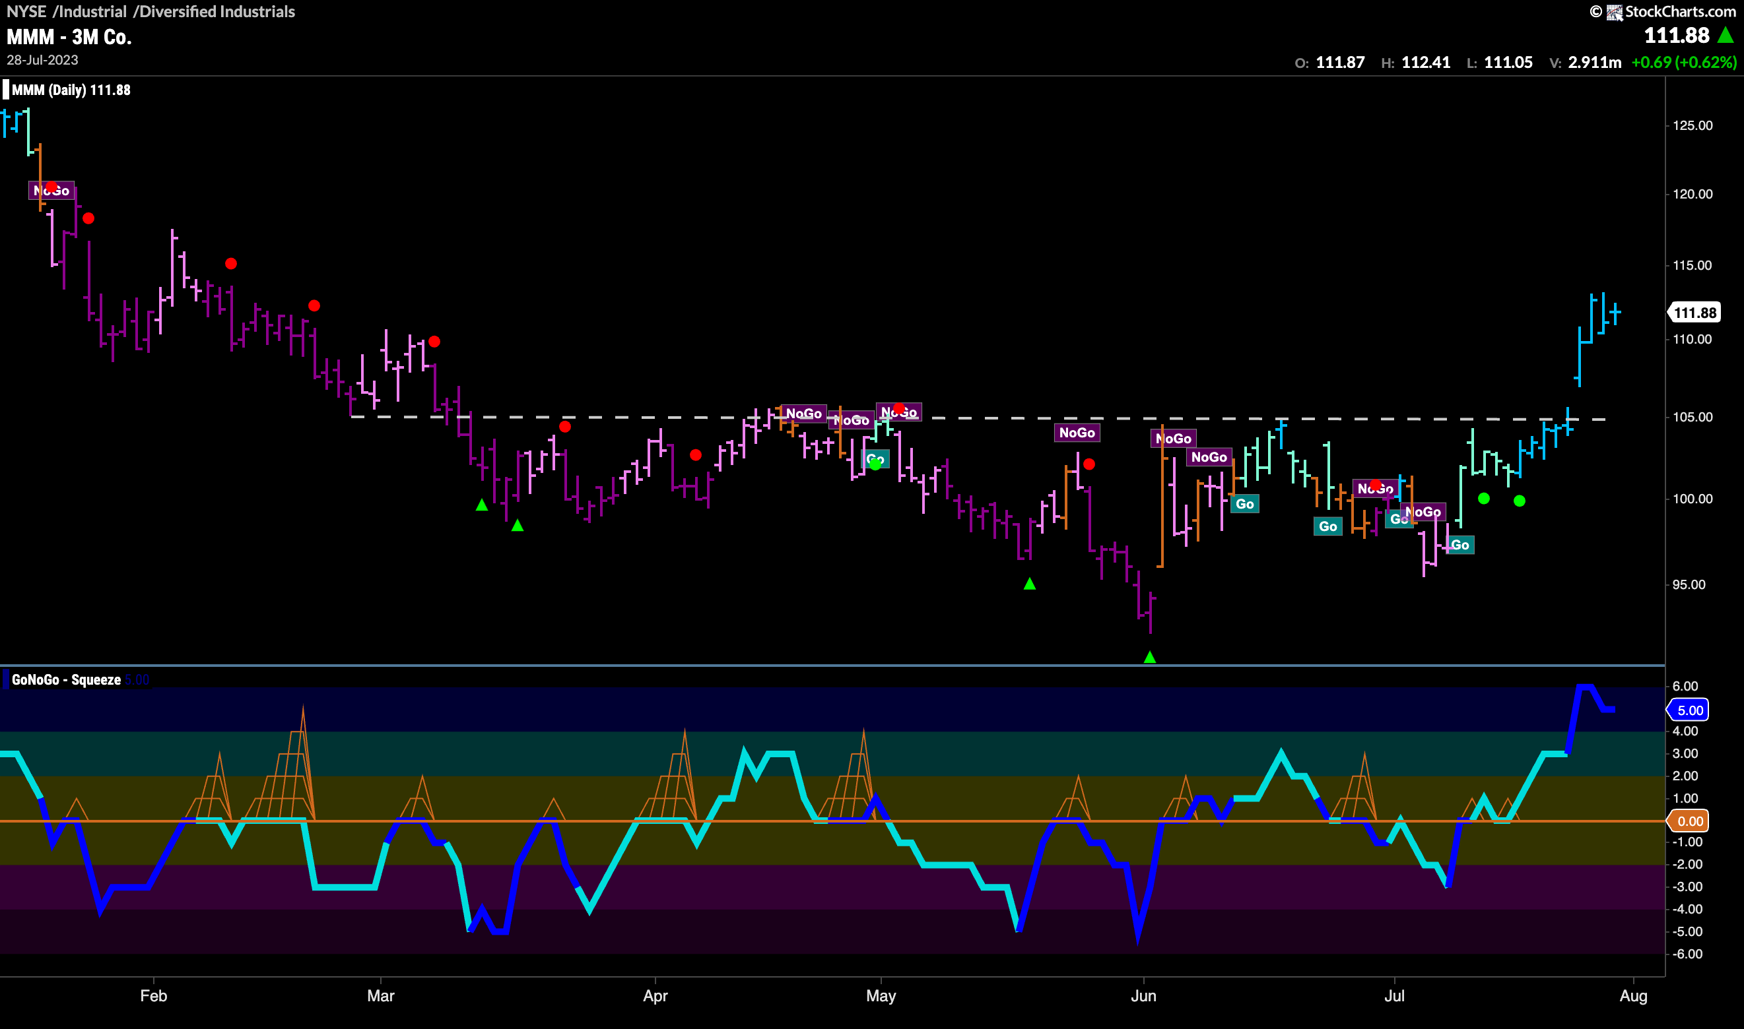Click the low value 111.05
Image resolution: width=1744 pixels, height=1029 pixels.
click(1508, 63)
